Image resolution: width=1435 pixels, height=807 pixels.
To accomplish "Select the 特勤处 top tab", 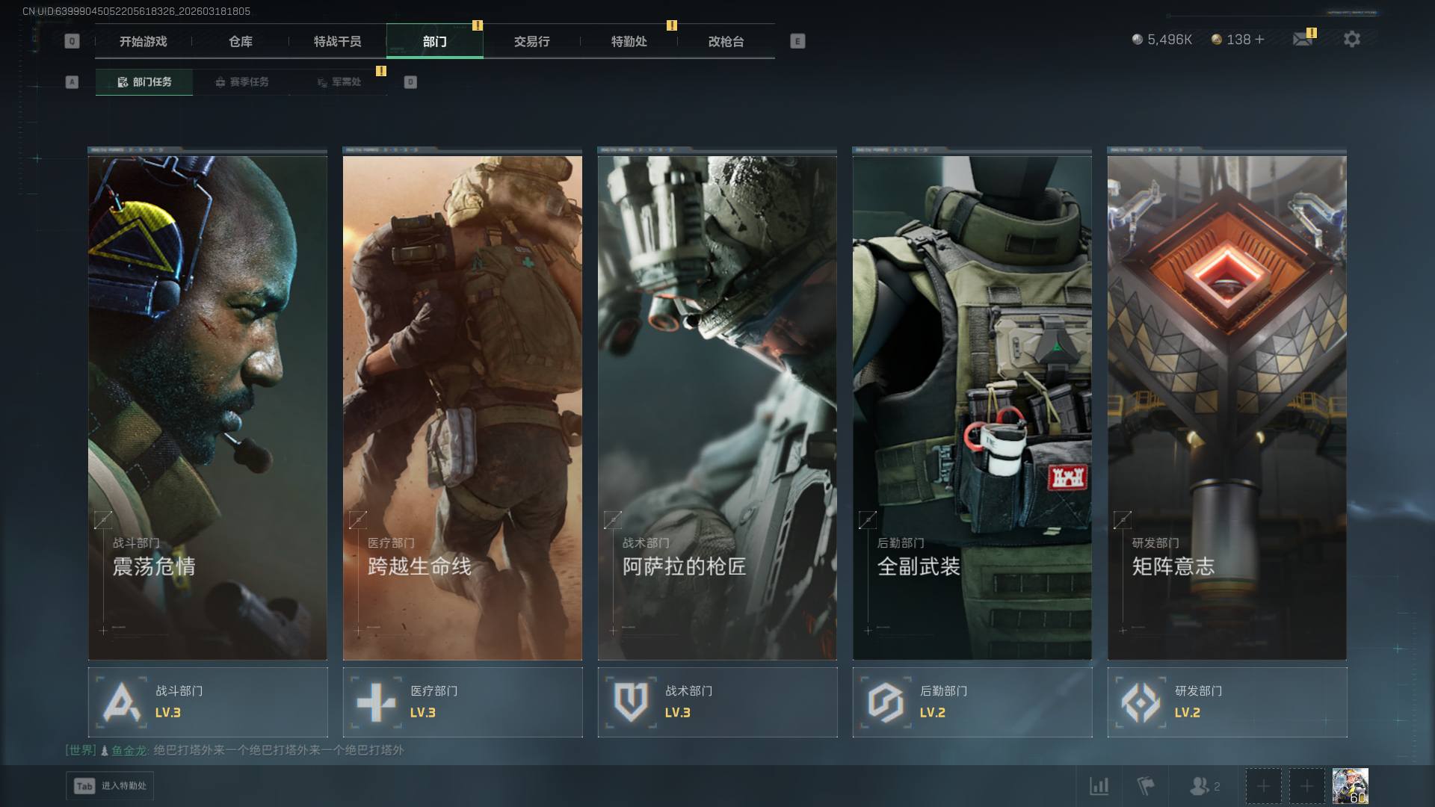I will pyautogui.click(x=629, y=42).
